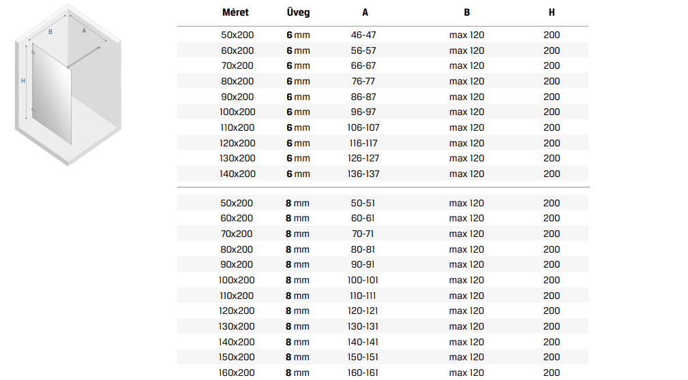Image resolution: width=688 pixels, height=380 pixels.
Task: Click the 150-151 value in column A
Action: point(363,358)
